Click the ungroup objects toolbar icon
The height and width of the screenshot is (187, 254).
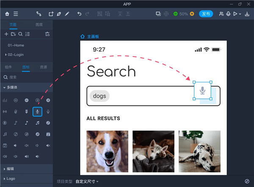point(108,14)
